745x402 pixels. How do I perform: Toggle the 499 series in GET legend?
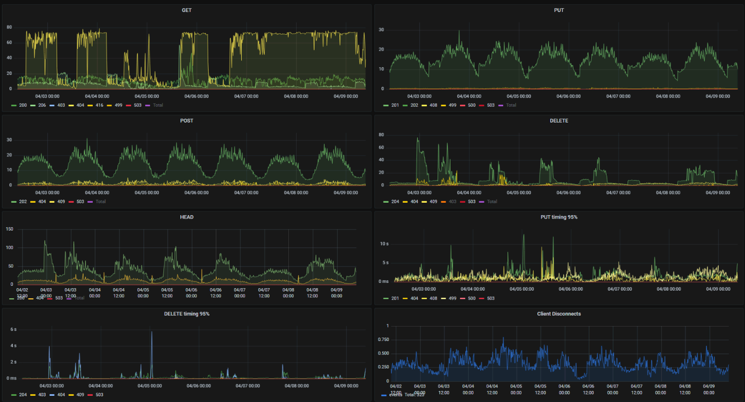tap(118, 105)
